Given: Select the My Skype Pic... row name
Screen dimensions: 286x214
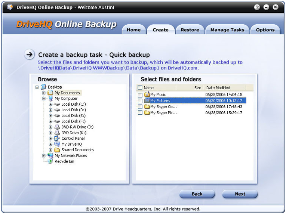Looking at the screenshot, I should (x=163, y=113).
